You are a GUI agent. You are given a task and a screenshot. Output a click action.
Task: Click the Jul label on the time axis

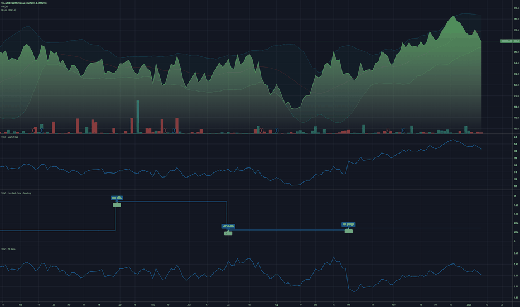coord(228,304)
